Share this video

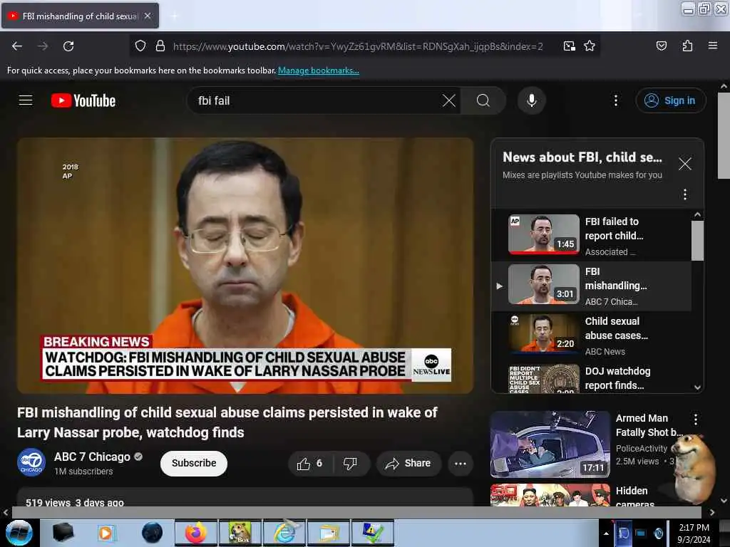(x=408, y=463)
